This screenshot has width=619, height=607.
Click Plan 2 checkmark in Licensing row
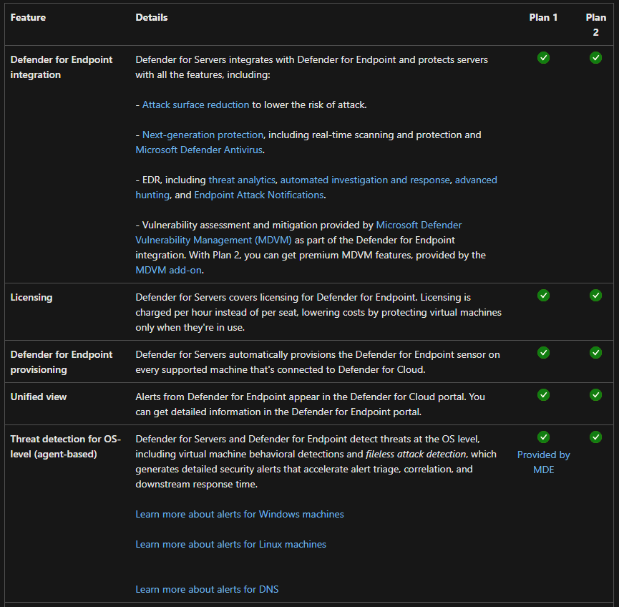(595, 296)
